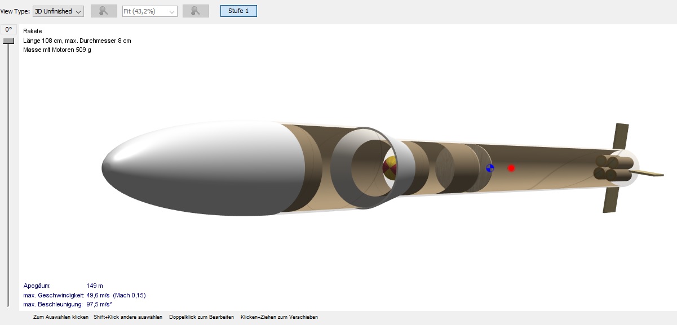Click the Rakete title text
This screenshot has height=325, width=677.
(x=33, y=31)
